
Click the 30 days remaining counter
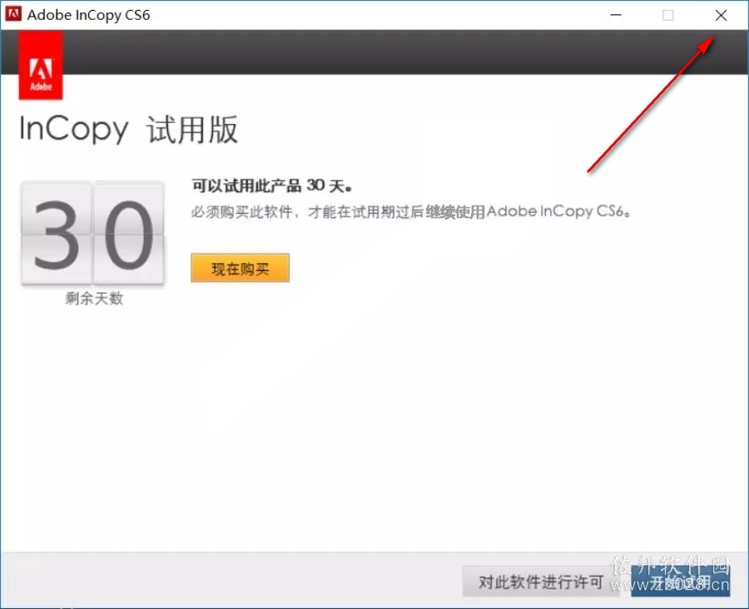click(x=92, y=233)
